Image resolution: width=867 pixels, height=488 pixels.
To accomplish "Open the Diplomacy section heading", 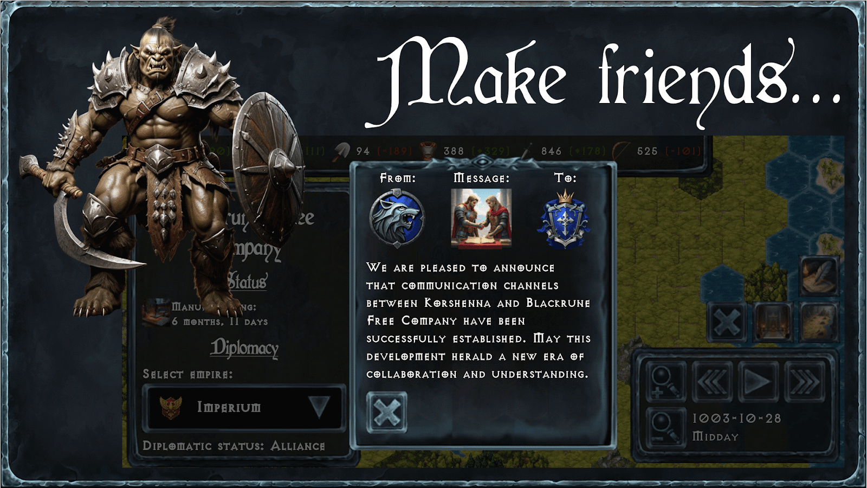I will 244,348.
